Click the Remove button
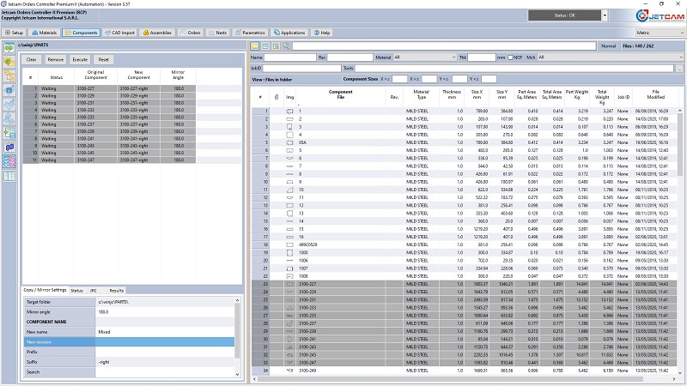 [55, 60]
